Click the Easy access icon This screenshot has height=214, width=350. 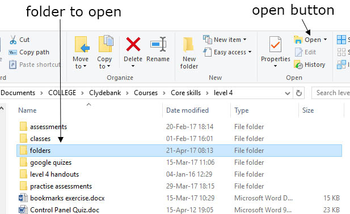208,52
